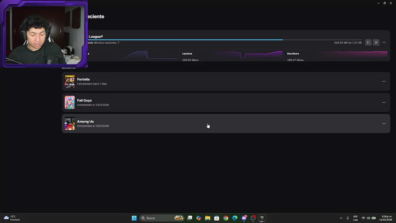Click the taskbar Buscar search box
The height and width of the screenshot is (223, 396).
pos(162,218)
